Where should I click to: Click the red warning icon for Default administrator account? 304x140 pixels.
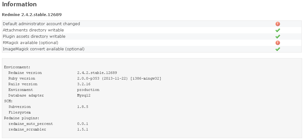[278, 24]
